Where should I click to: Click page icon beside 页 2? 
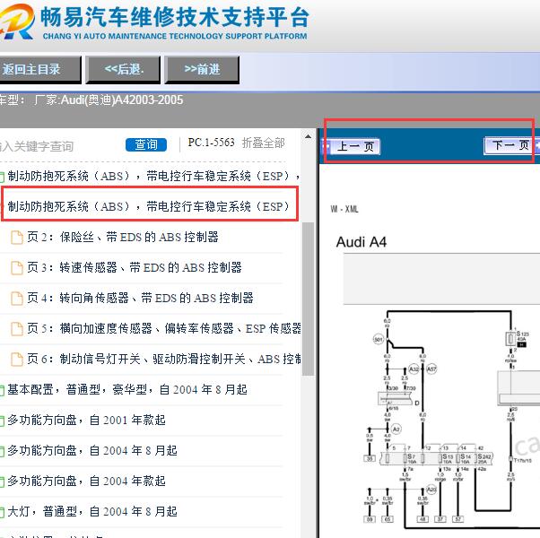(x=16, y=238)
